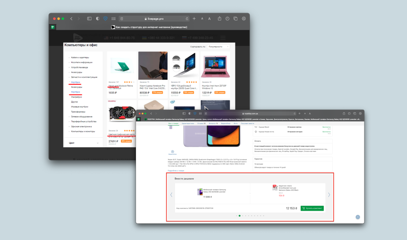Click the blue shield icon in rozetka window
This screenshot has width=407, height=240.
[195, 113]
